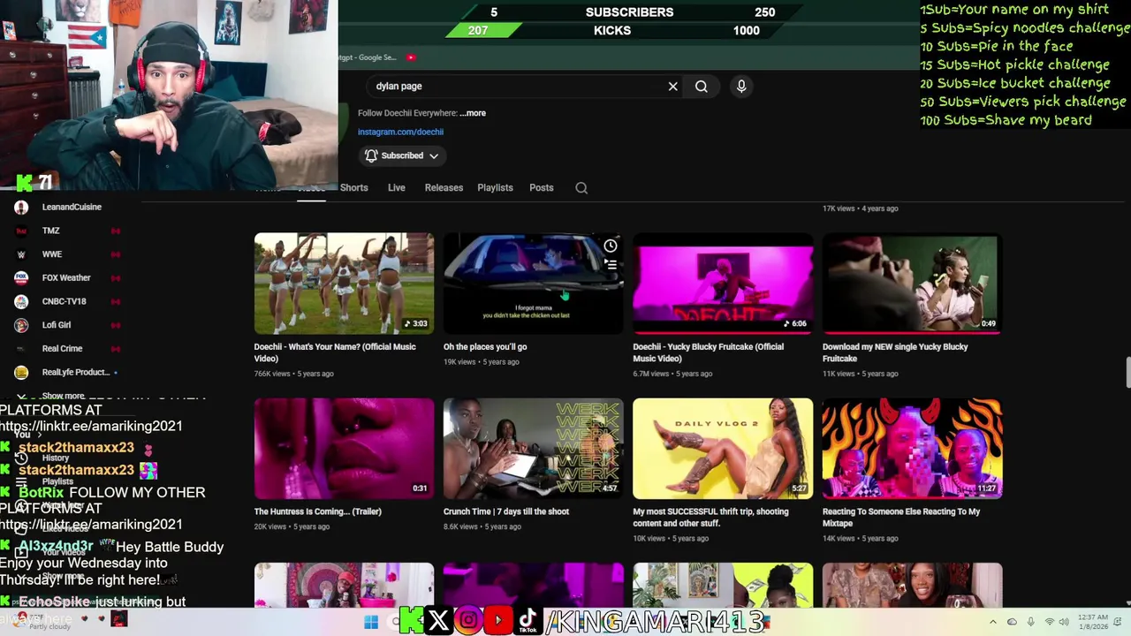Image resolution: width=1131 pixels, height=636 pixels.
Task: Click '17K views · 4 years ago' text
Action: 861,208
